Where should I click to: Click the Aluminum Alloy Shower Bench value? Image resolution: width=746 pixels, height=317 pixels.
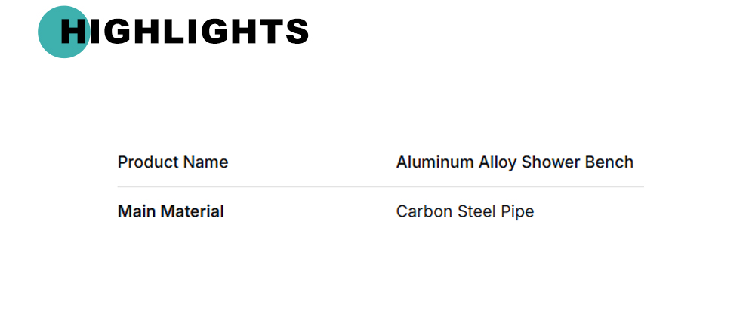click(x=514, y=162)
